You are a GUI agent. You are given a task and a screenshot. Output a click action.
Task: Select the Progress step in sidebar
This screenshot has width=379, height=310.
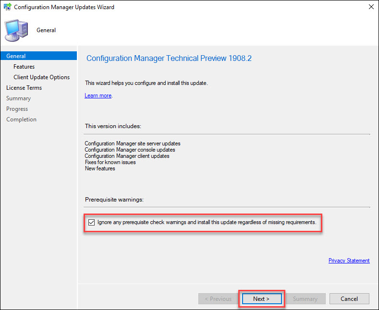pos(17,109)
